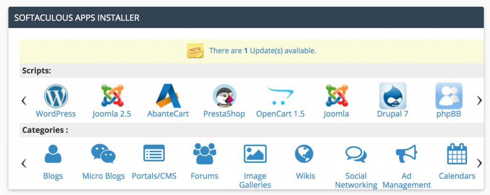Screen dimensions: 490x195
Task: Open the Blogs category icon
Action: 53,154
